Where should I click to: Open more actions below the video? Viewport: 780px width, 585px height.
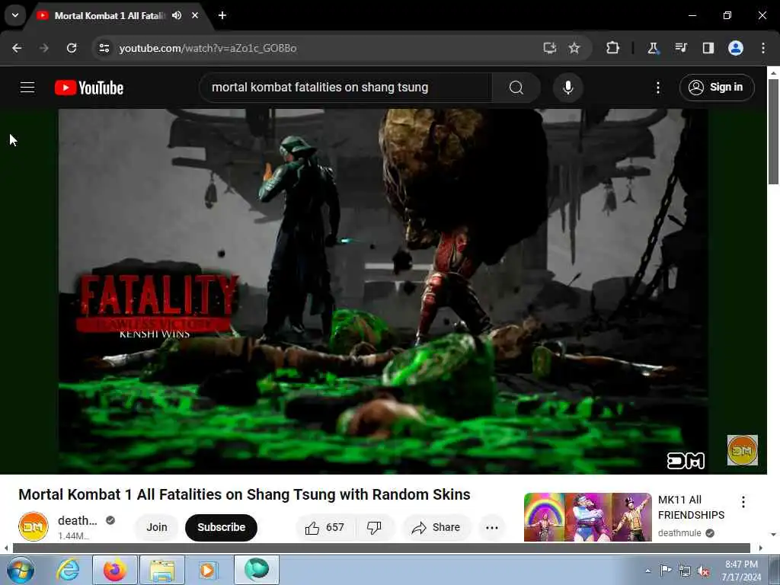(x=491, y=527)
